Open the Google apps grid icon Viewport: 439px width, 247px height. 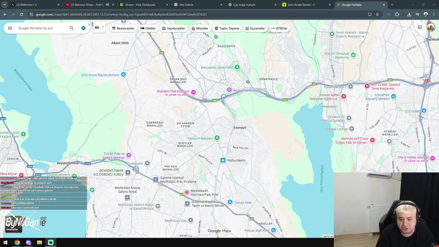coord(420,27)
